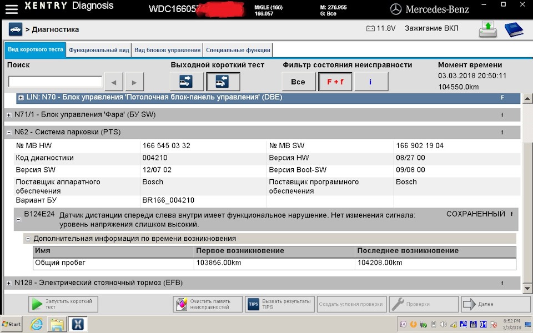This screenshot has height=333, width=533.
Task: Click variant value BR166_004210
Action: click(x=168, y=200)
